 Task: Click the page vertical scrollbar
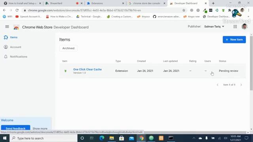[251, 63]
